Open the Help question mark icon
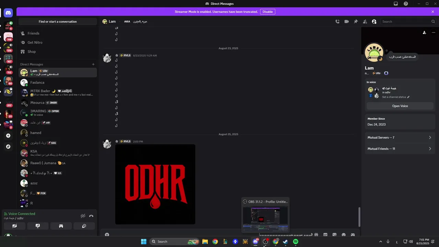Image resolution: width=439 pixels, height=247 pixels. [406, 4]
